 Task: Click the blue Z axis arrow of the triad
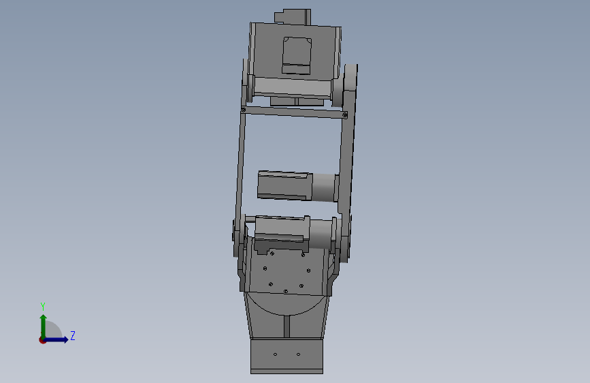point(56,339)
